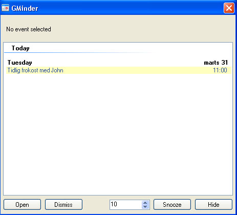Click the GMinder calendar icon in the title bar
Image resolution: width=237 pixels, height=215 pixels.
click(5, 8)
